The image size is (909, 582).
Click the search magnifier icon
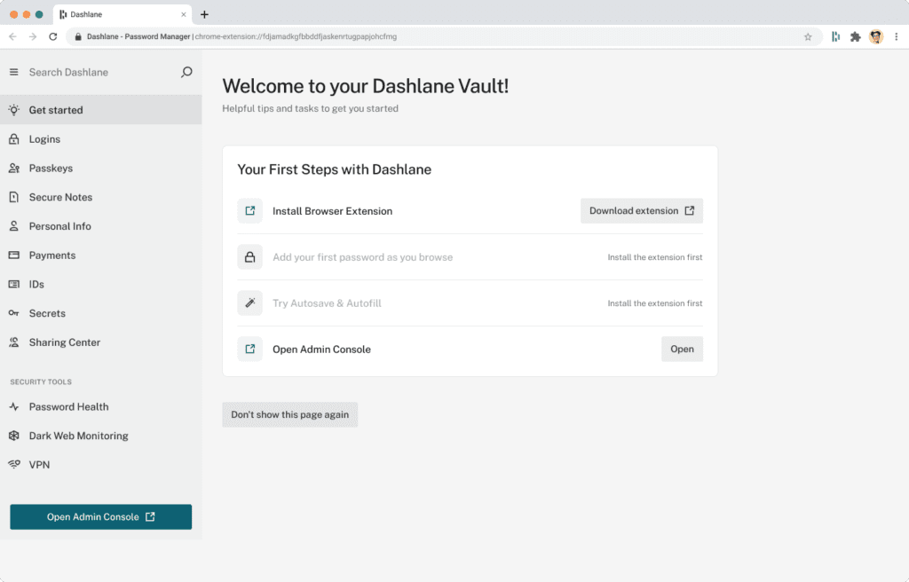coord(186,72)
